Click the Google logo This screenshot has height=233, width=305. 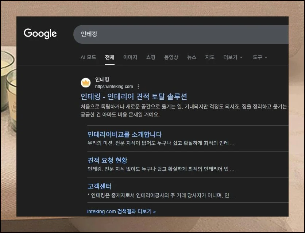click(40, 34)
